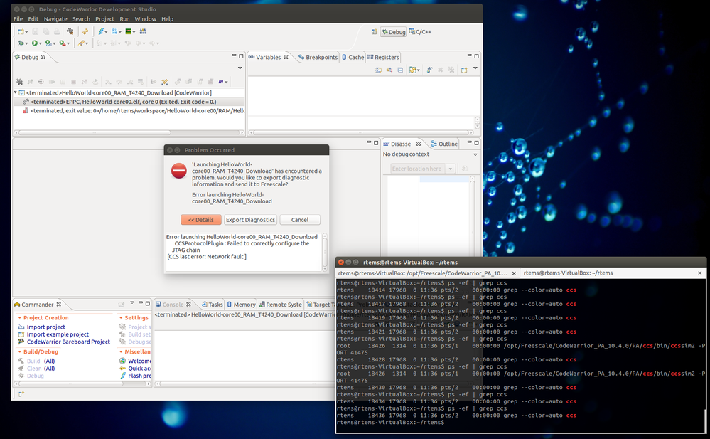Open the Navigate menu
Image resolution: width=710 pixels, height=439 pixels.
point(55,19)
